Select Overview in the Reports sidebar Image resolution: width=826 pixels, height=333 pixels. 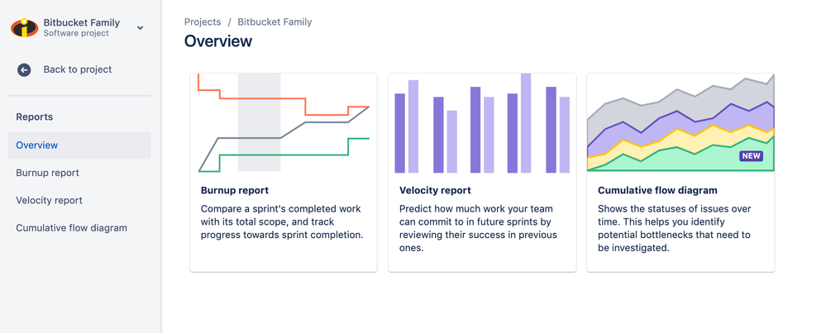tap(37, 145)
